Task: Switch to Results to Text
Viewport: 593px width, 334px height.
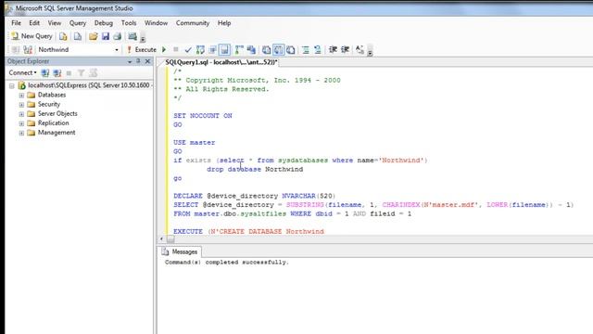Action: [x=266, y=49]
